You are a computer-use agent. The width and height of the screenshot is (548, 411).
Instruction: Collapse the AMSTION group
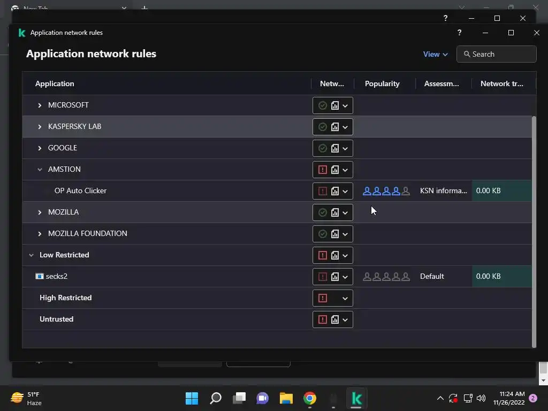[x=40, y=170]
